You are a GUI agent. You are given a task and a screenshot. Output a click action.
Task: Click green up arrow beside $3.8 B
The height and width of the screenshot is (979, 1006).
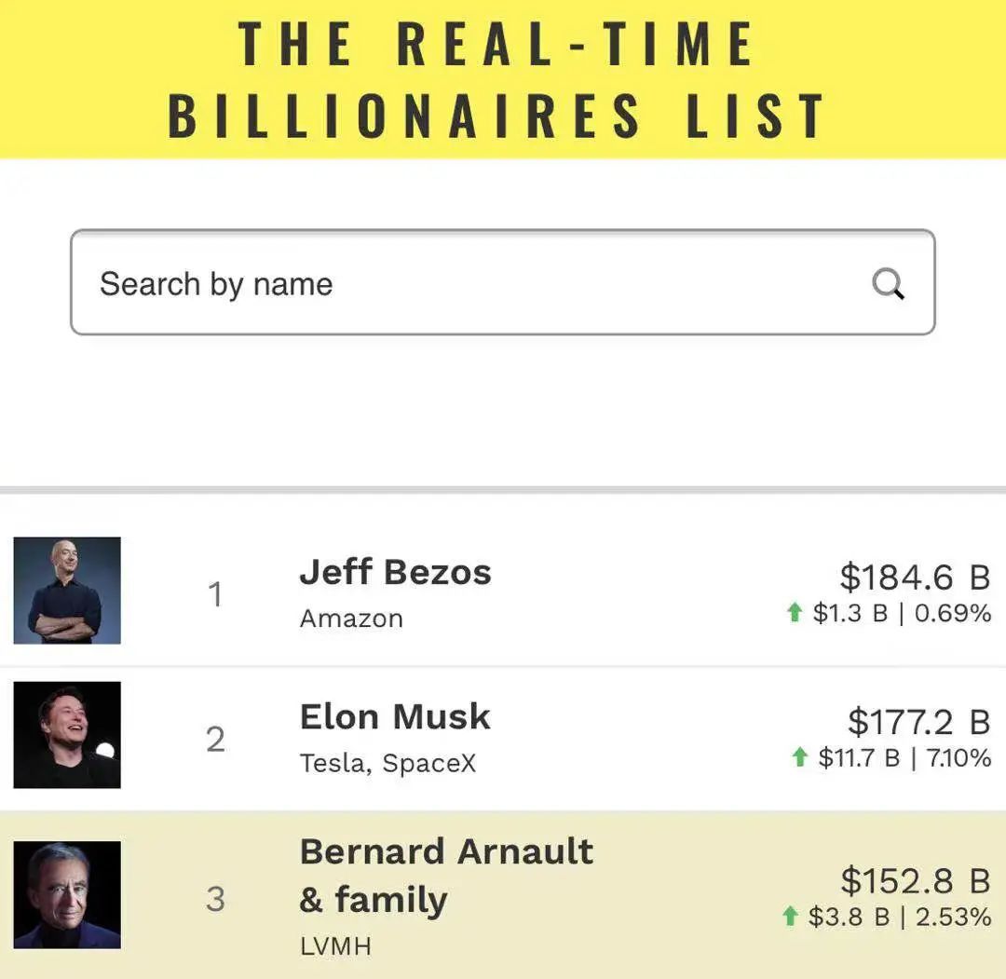[791, 917]
